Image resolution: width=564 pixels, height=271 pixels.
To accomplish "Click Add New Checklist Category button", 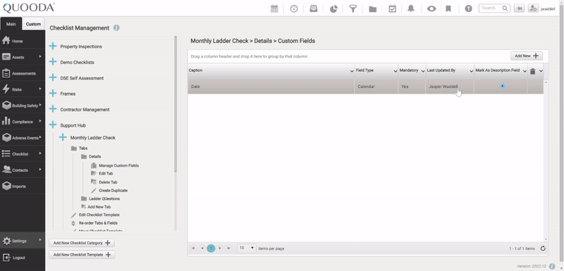I will (82, 243).
